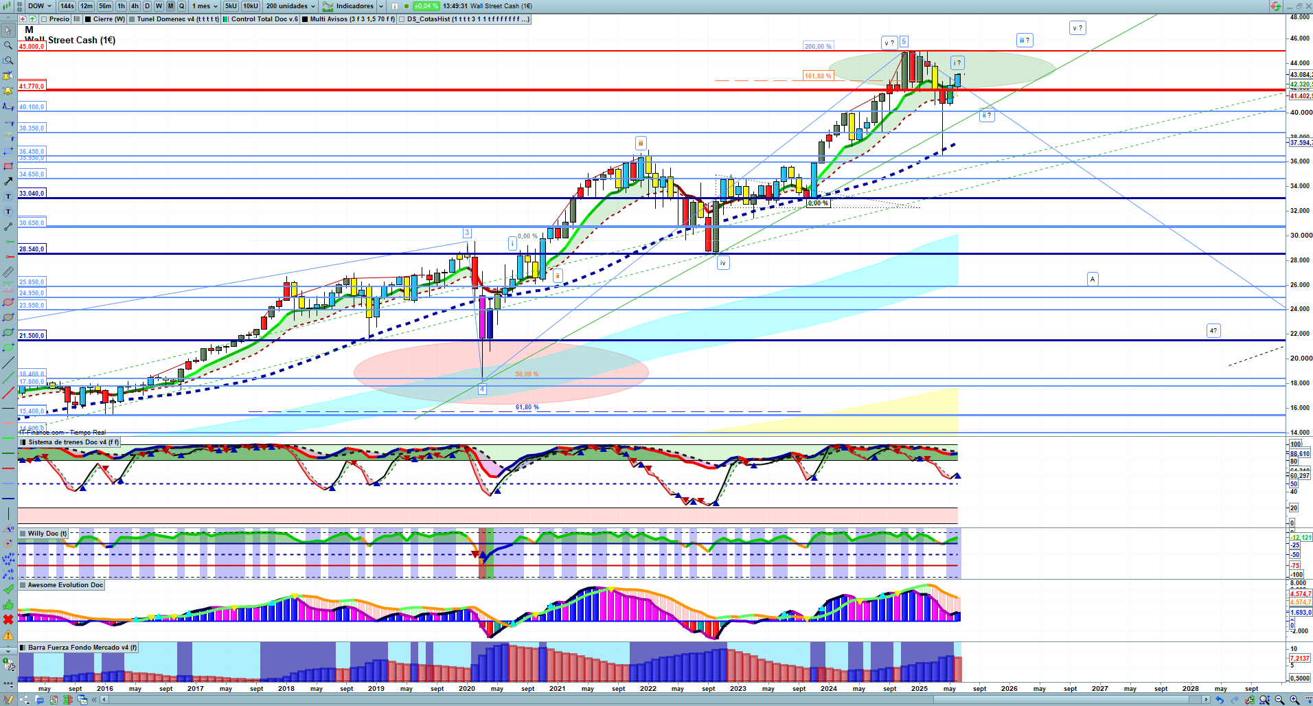Click the alert bell icon
1313x706 pixels.
point(8,91)
